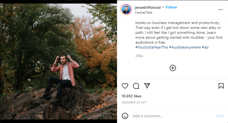The height and width of the screenshot is (123, 228).
Task: View the 10,692 likes list
Action: (x=132, y=96)
